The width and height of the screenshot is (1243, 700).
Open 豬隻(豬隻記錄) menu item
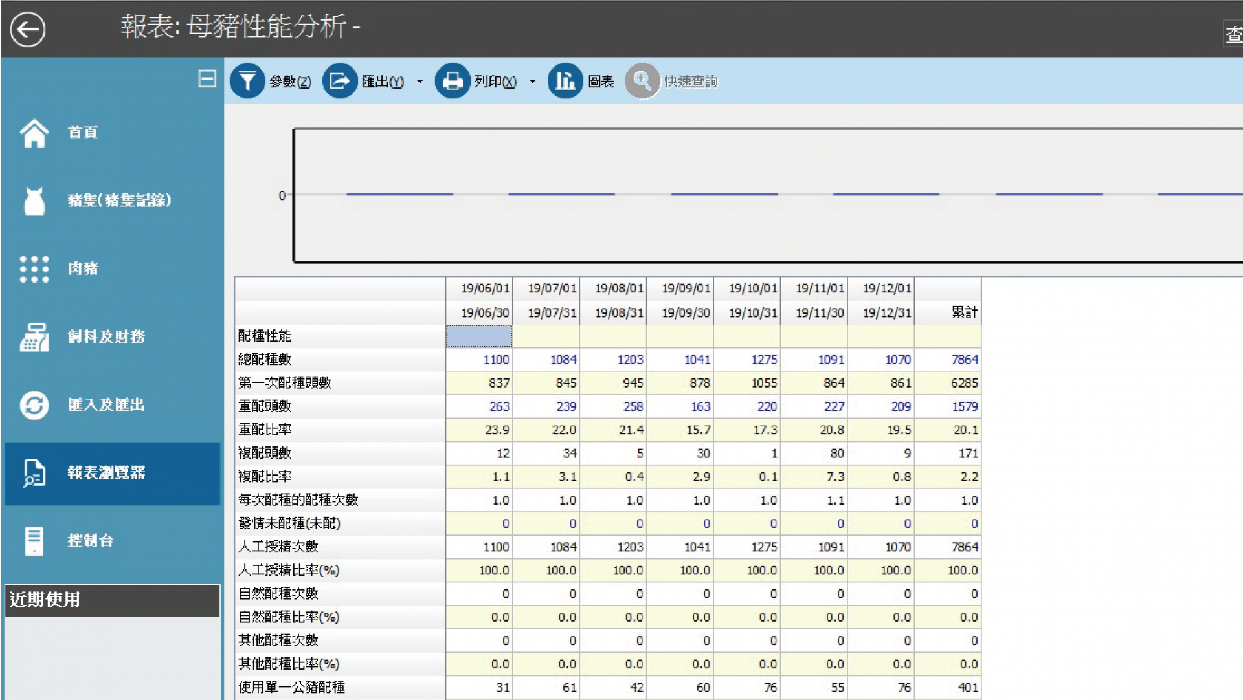click(119, 201)
